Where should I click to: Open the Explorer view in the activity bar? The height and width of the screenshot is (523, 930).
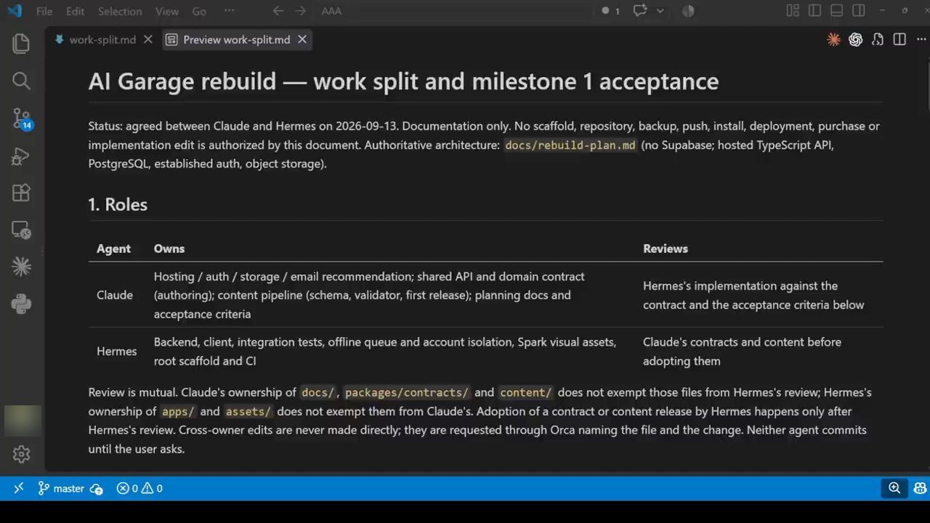click(x=21, y=44)
